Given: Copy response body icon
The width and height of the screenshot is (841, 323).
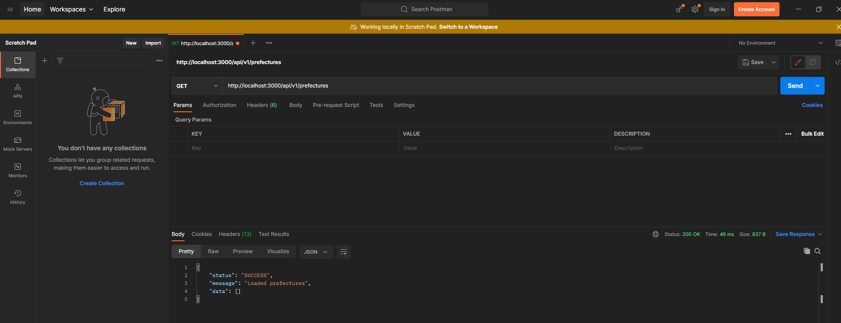Looking at the screenshot, I should 807,251.
